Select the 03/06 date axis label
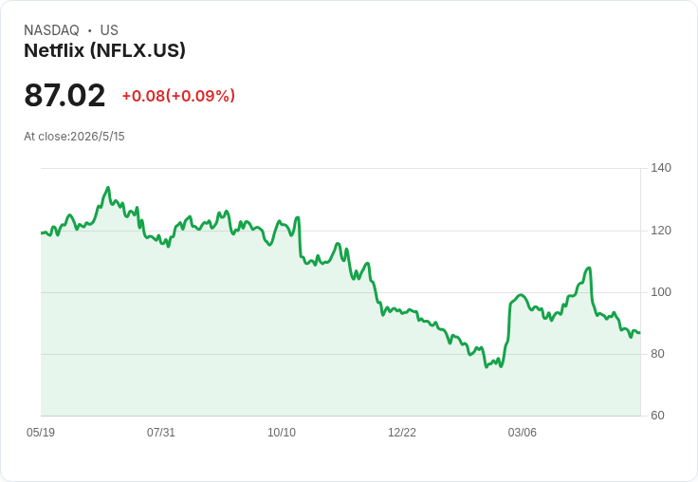 [x=523, y=432]
